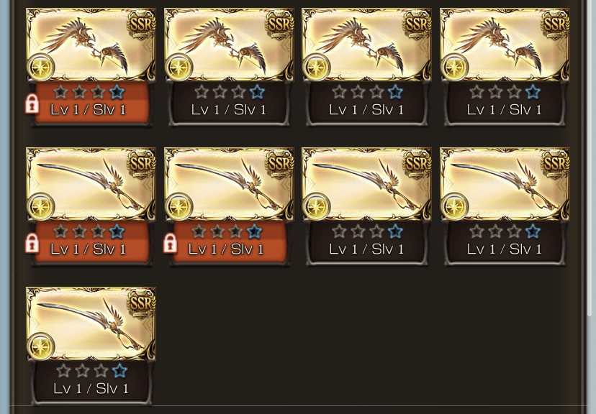Image resolution: width=596 pixels, height=414 pixels.
Task: Click the light element icon on the third sword in the second row
Action: pyautogui.click(x=317, y=207)
